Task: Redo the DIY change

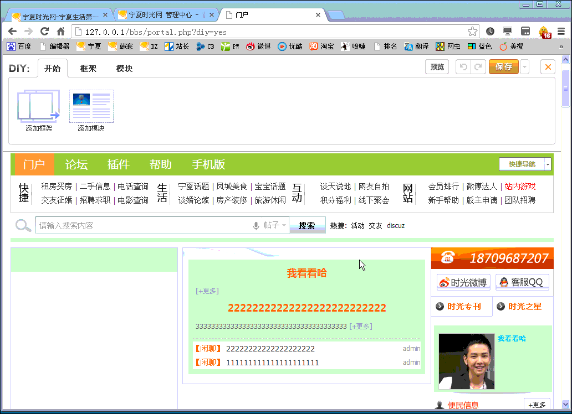Action: (478, 66)
